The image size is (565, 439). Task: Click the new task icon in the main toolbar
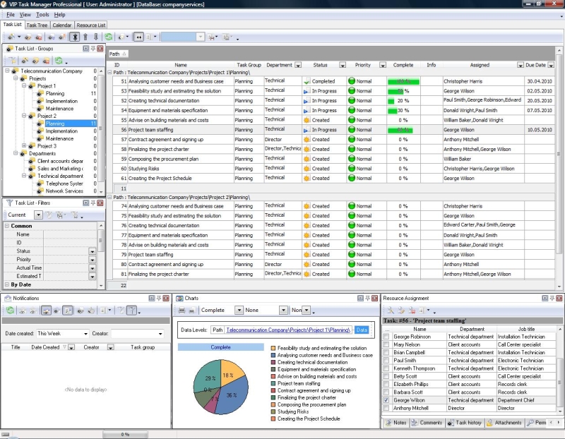[11, 37]
